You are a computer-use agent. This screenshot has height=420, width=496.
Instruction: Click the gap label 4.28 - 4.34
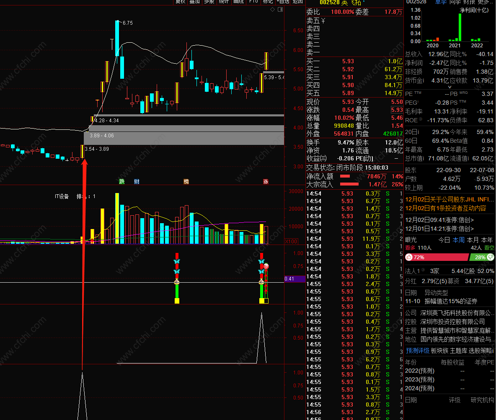pyautogui.click(x=107, y=121)
